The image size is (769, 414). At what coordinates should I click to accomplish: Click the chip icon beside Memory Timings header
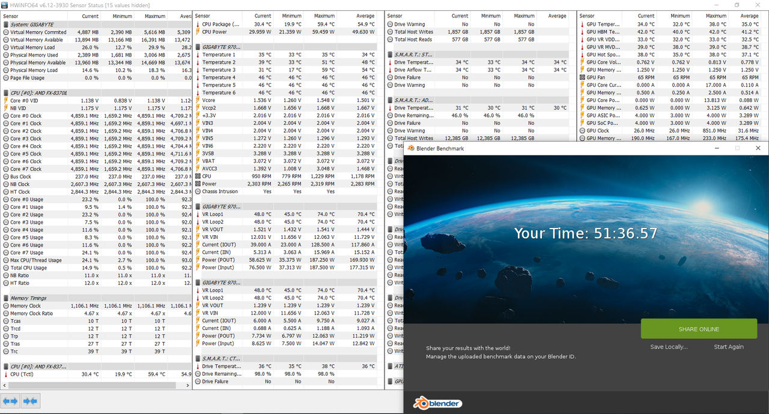click(6, 298)
